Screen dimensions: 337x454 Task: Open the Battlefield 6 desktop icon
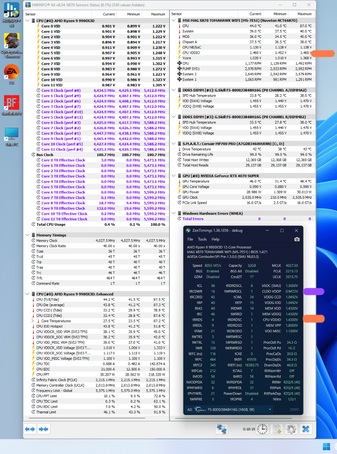11,105
